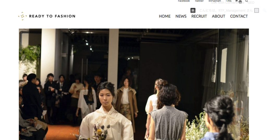The width and height of the screenshot is (267, 140).
Task: Open the Instagram link
Action: (215, 1)
